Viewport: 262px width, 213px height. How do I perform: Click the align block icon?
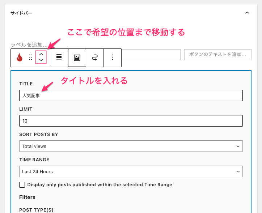[59, 57]
